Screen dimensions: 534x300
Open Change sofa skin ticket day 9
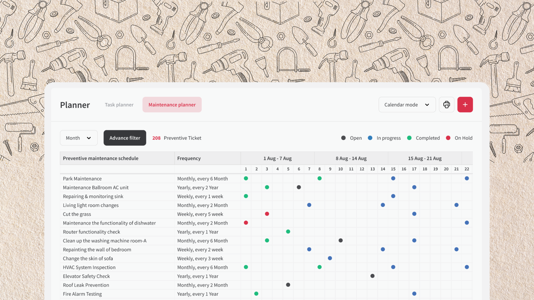point(330,258)
